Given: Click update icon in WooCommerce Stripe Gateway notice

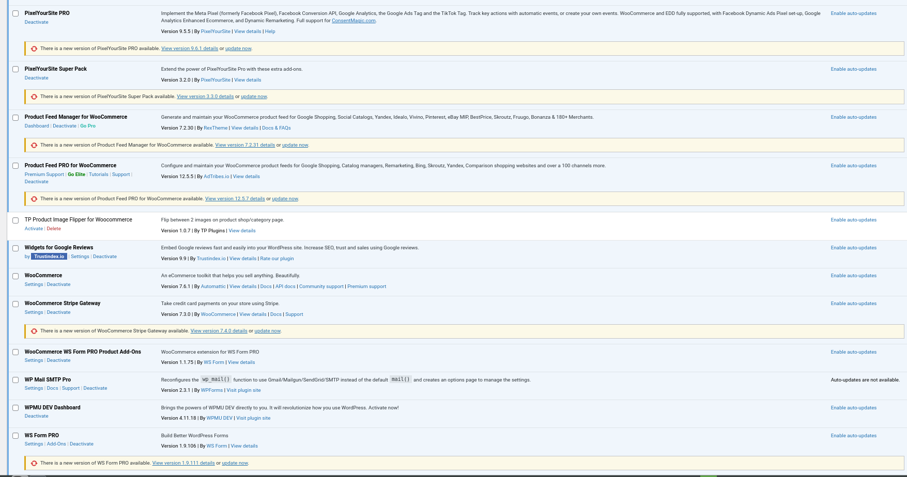Looking at the screenshot, I should (x=34, y=331).
